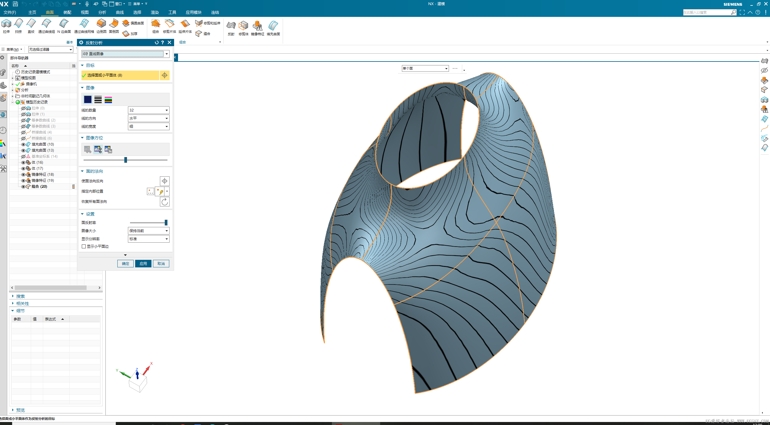Open the 填充曲面 (Fill Surface) ribbon tool
This screenshot has height=425, width=770.
point(273,28)
